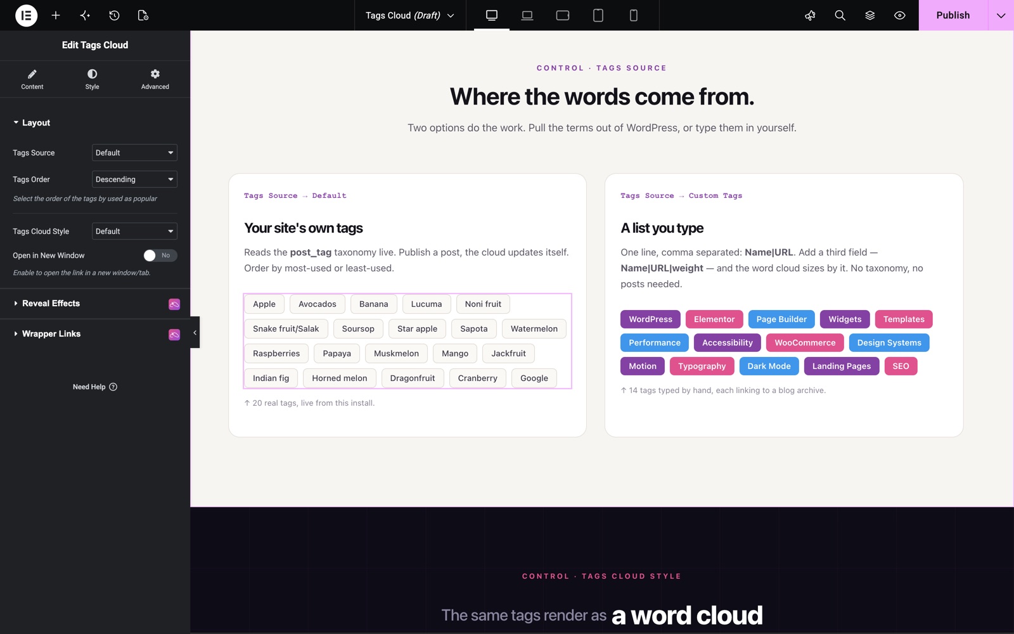The height and width of the screenshot is (634, 1014).
Task: Toggle Open in New Window switch
Action: (160, 256)
